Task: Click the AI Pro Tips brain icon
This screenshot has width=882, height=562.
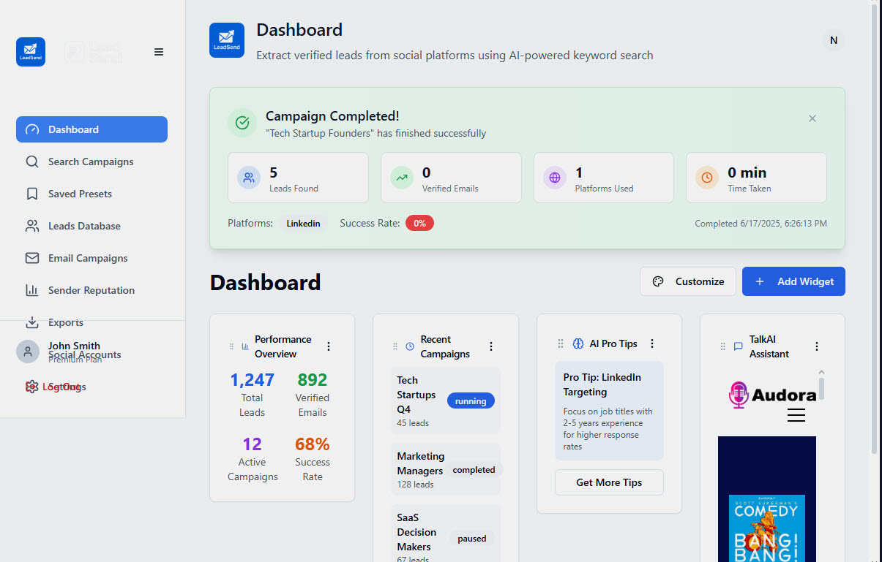Action: coord(578,343)
